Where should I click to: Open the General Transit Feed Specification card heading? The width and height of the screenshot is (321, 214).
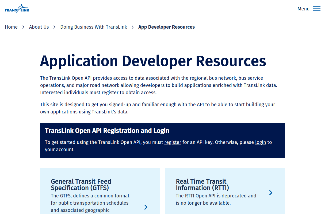[x=81, y=185]
